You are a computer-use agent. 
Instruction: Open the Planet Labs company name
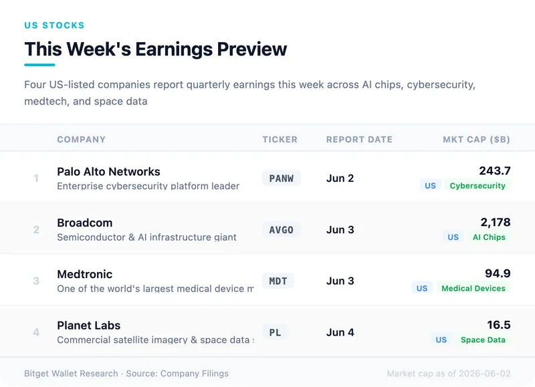(x=89, y=326)
